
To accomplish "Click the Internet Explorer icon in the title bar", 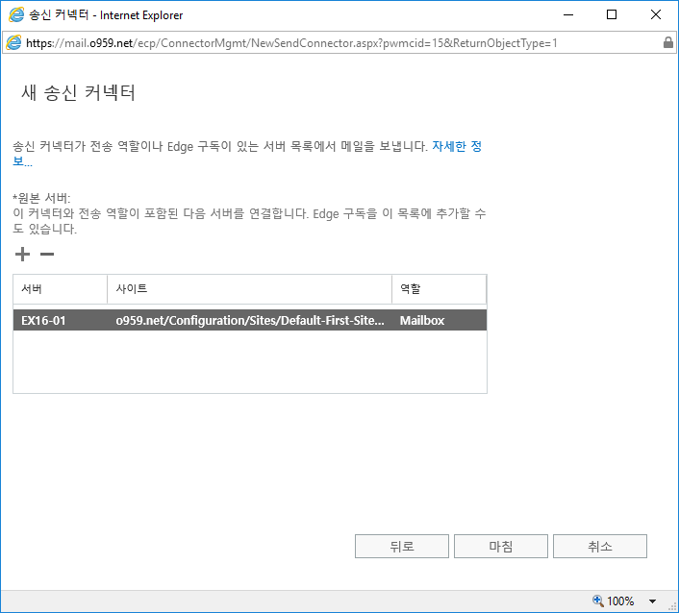I will pyautogui.click(x=16, y=14).
